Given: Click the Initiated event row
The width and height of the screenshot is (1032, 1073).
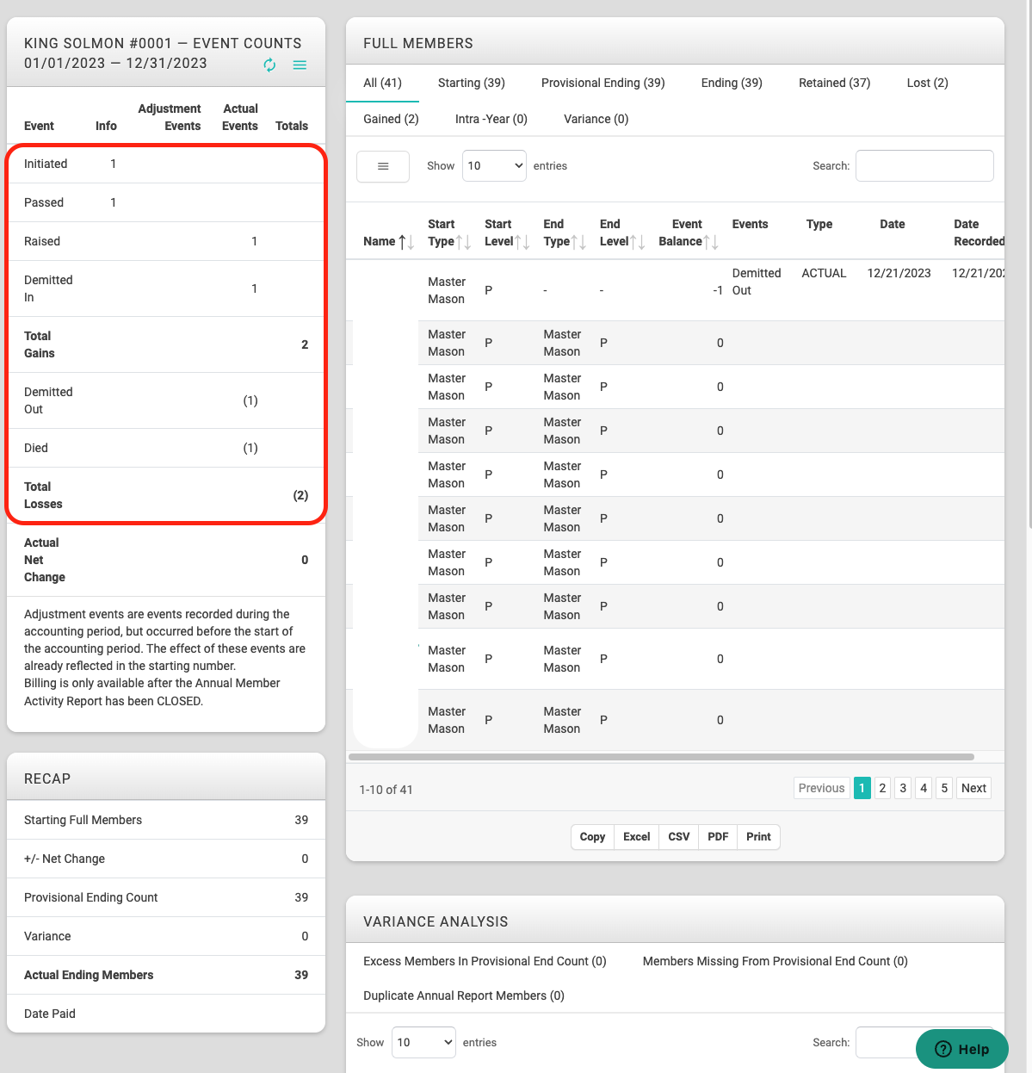Looking at the screenshot, I should pyautogui.click(x=166, y=164).
